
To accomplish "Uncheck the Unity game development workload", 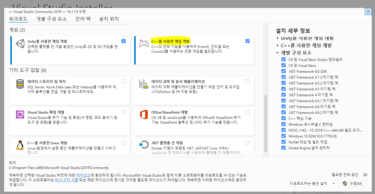I will coord(124,41).
